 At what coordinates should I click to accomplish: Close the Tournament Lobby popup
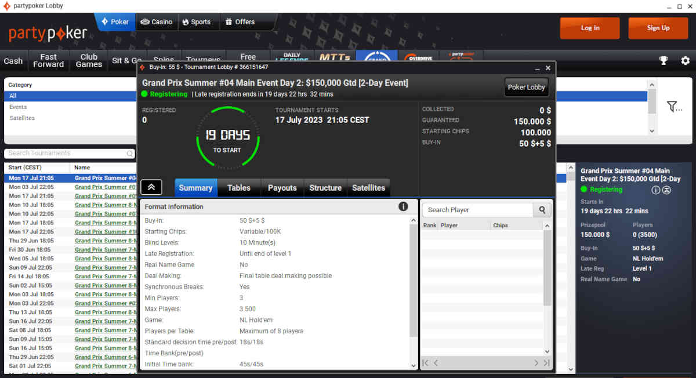pos(548,68)
